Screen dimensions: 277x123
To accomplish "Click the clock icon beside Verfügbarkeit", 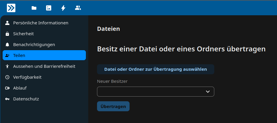I will click(8, 77).
